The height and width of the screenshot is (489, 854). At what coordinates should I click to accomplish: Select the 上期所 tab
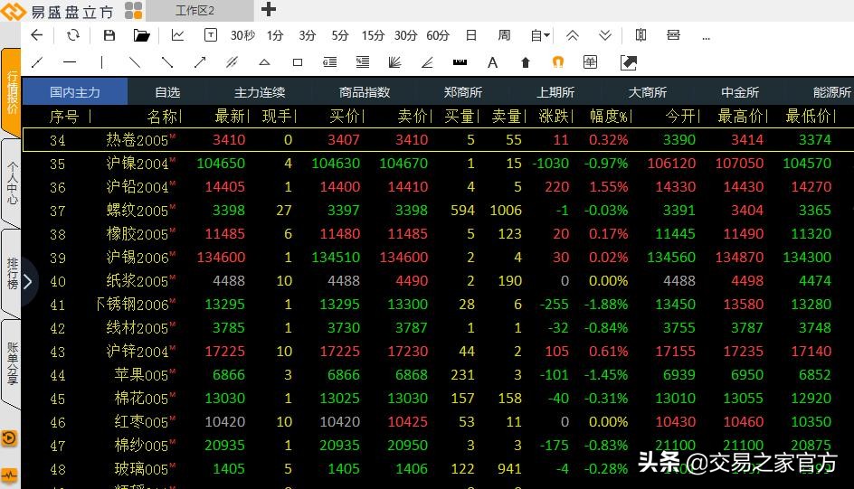555,92
